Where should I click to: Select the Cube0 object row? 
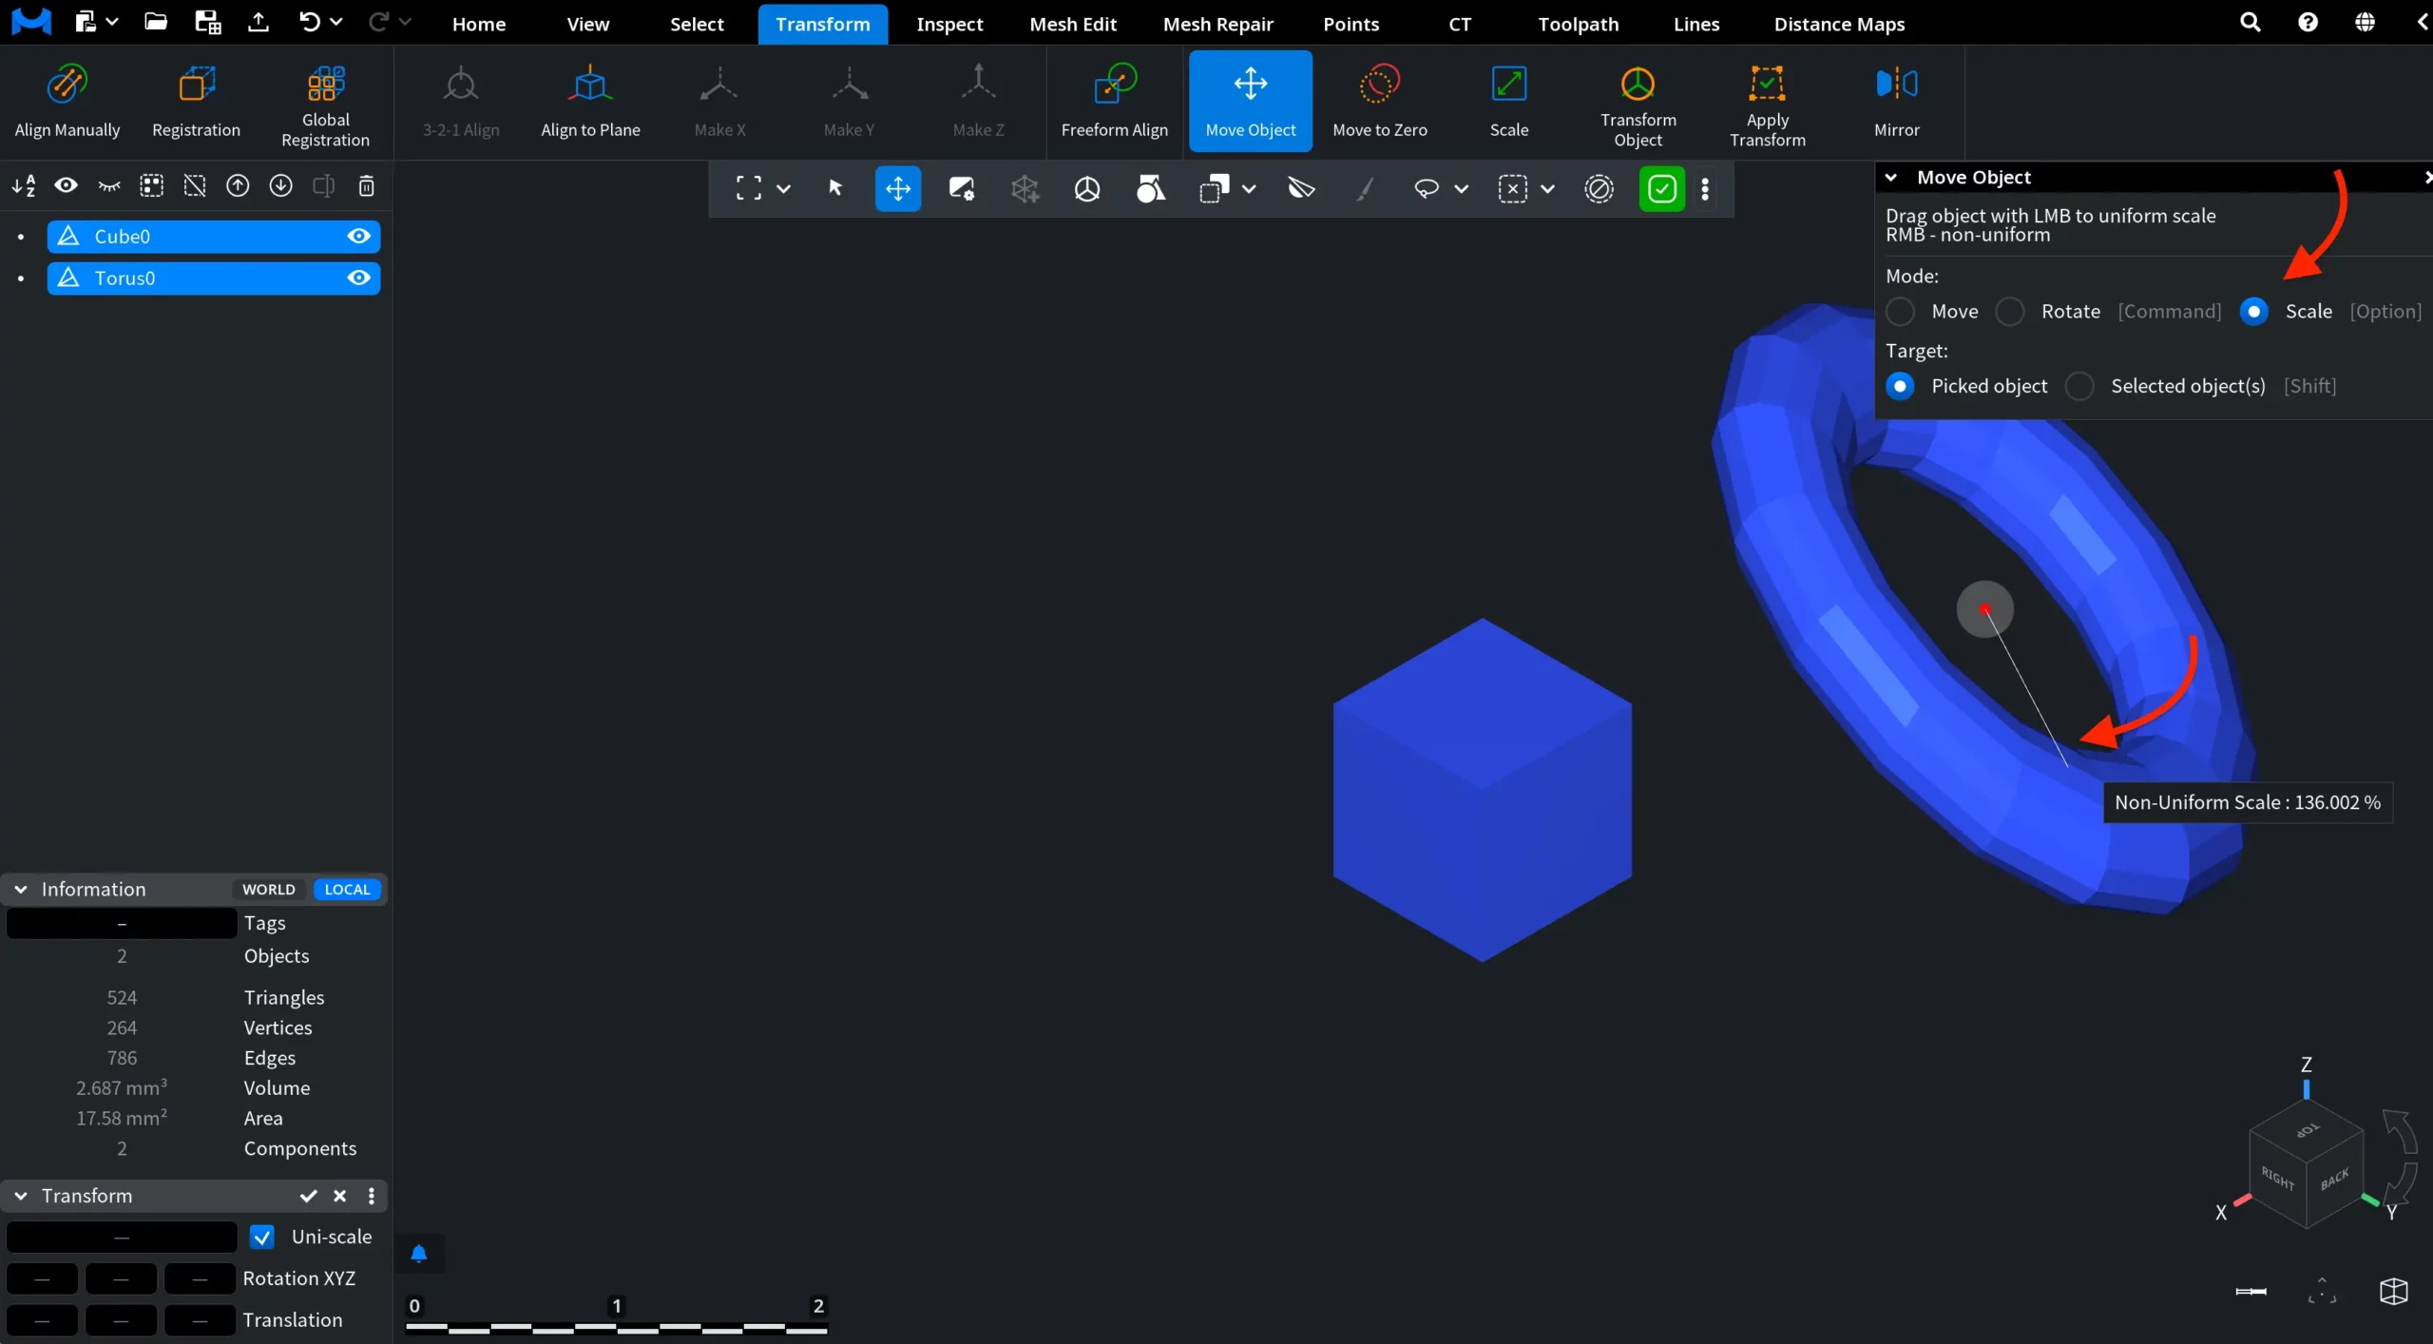[x=214, y=236]
